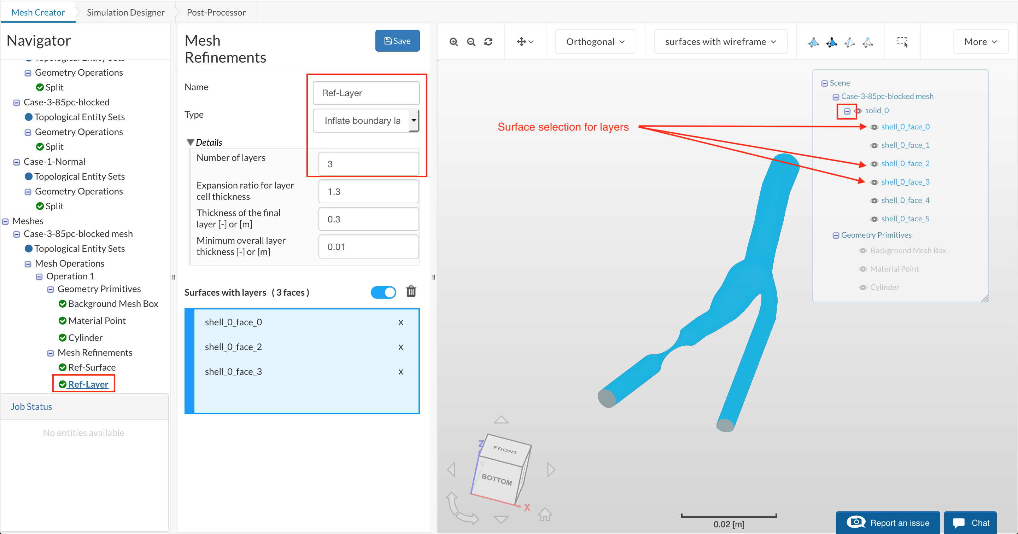The width and height of the screenshot is (1018, 534).
Task: Remove shell_0_face_2 from the surfaces list
Action: coord(400,347)
